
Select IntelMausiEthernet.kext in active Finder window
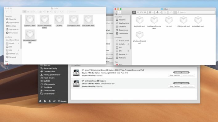pyautogui.click(x=154, y=23)
